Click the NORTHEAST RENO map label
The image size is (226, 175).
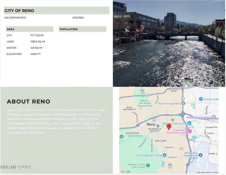(x=174, y=90)
